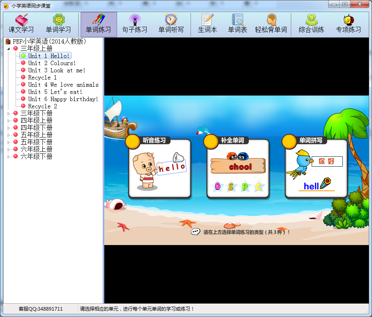Open the 生词本 notebook icon

pos(207,24)
